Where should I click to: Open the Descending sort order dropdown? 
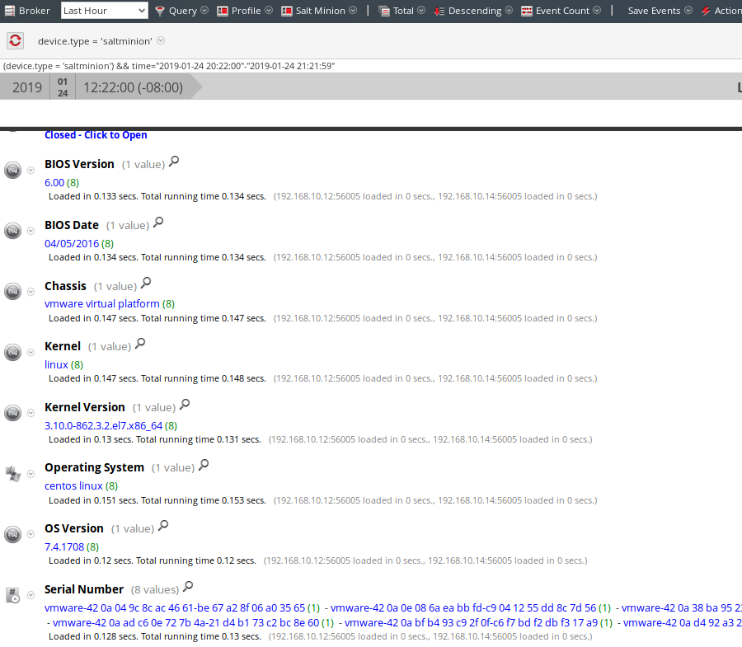click(507, 11)
